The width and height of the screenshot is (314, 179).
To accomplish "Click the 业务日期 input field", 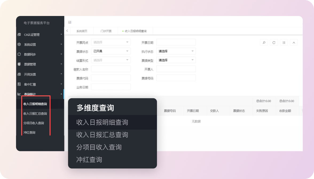I will (111, 87).
